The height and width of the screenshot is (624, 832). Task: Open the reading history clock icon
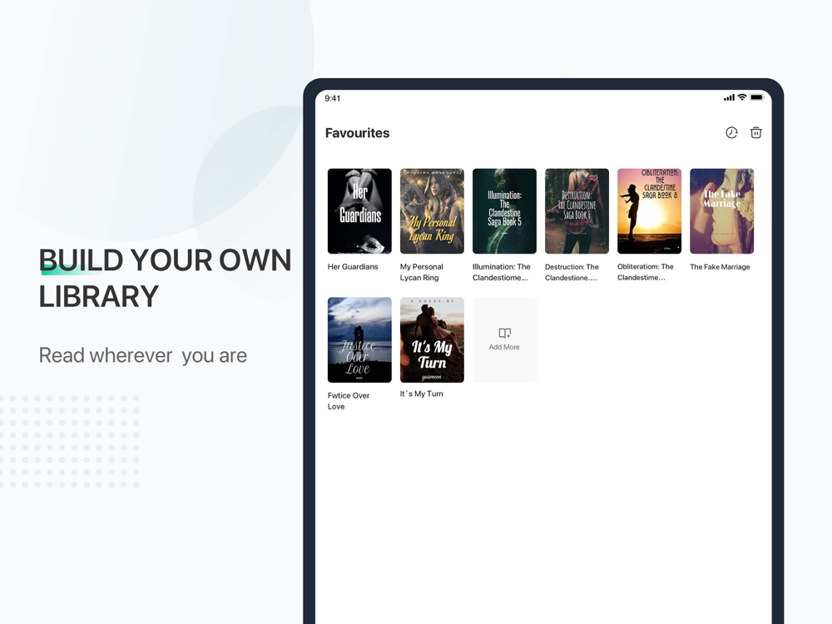coord(731,132)
